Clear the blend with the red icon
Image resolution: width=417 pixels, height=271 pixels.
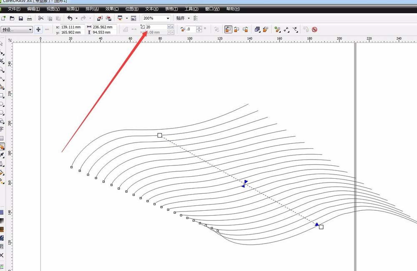[314, 30]
